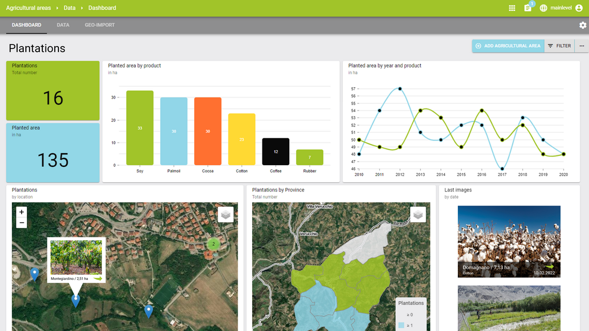Open the apps grid icon
The width and height of the screenshot is (589, 331).
(512, 8)
